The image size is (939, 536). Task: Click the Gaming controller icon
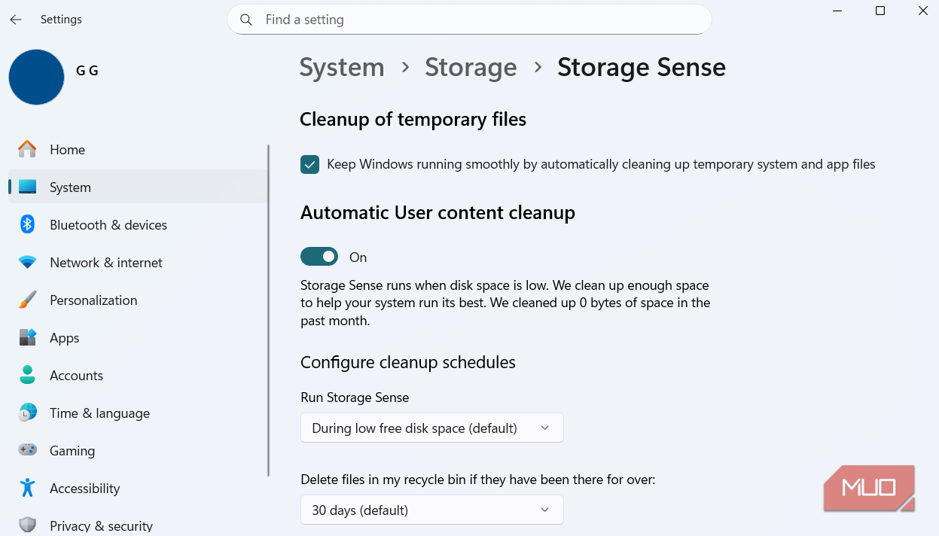[x=28, y=450]
